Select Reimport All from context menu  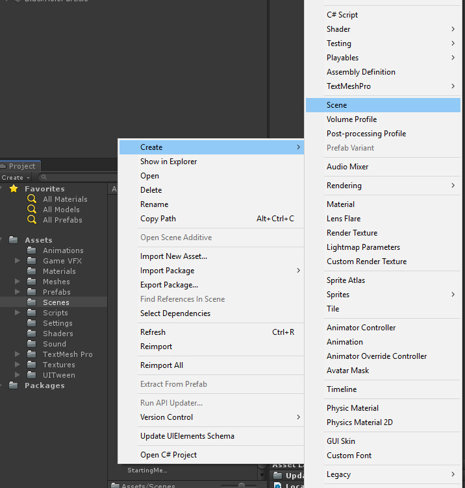point(212,365)
